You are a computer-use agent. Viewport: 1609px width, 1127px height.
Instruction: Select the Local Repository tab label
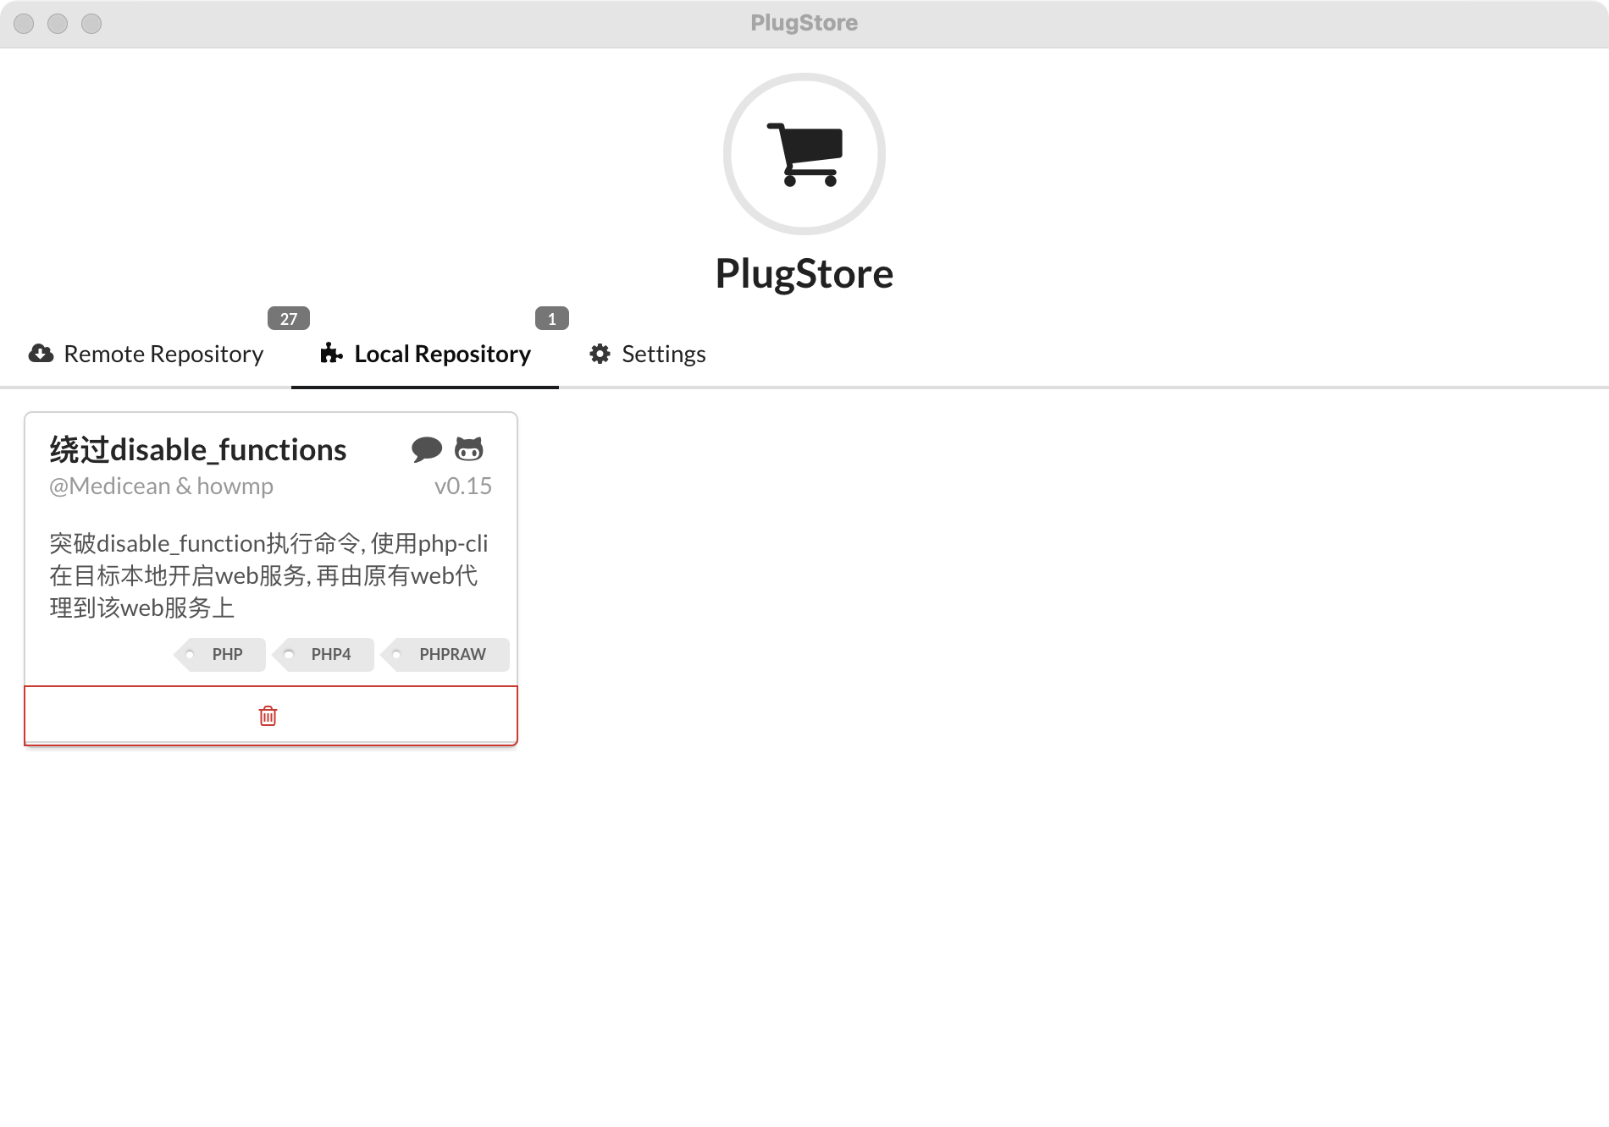[x=442, y=354]
